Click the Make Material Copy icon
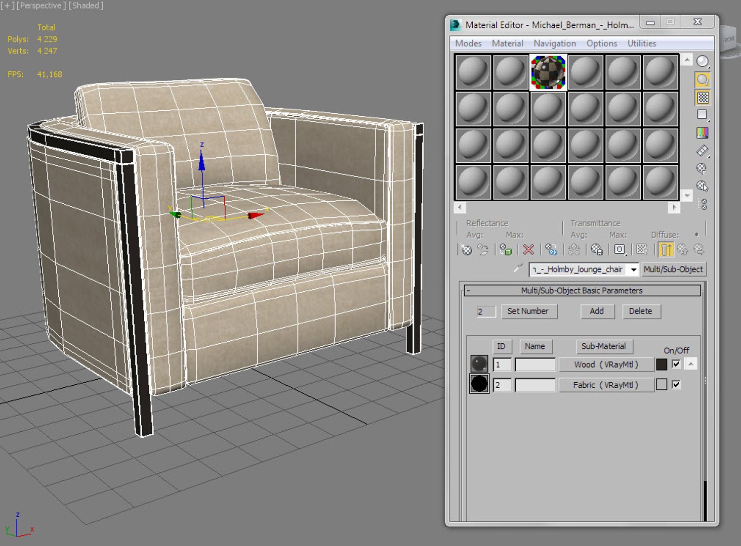The height and width of the screenshot is (546, 741). pyautogui.click(x=551, y=249)
